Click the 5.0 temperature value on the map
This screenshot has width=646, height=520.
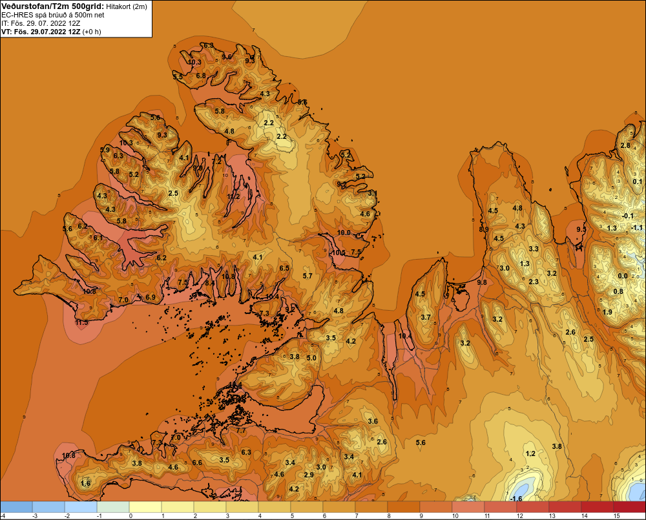click(311, 358)
